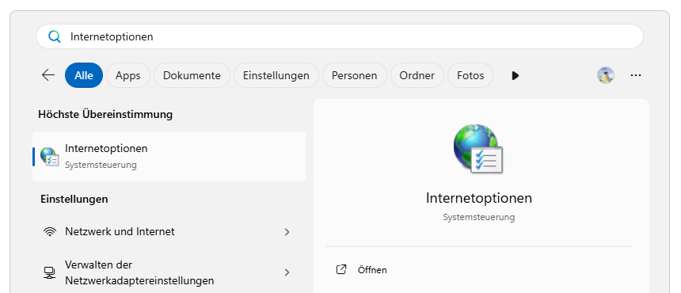The image size is (681, 293).
Task: Switch to the Einstellungen filter
Action: coord(276,75)
